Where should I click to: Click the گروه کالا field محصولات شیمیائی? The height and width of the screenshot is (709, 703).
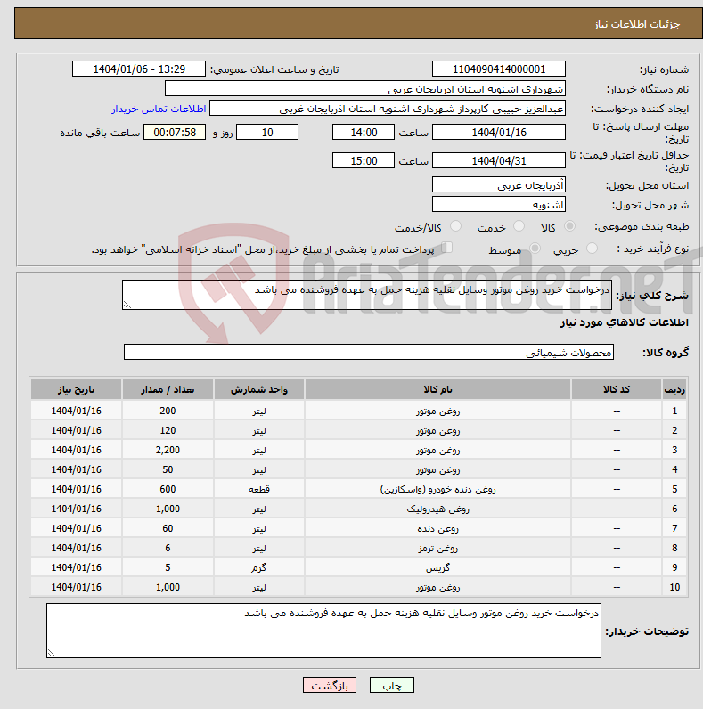point(369,352)
